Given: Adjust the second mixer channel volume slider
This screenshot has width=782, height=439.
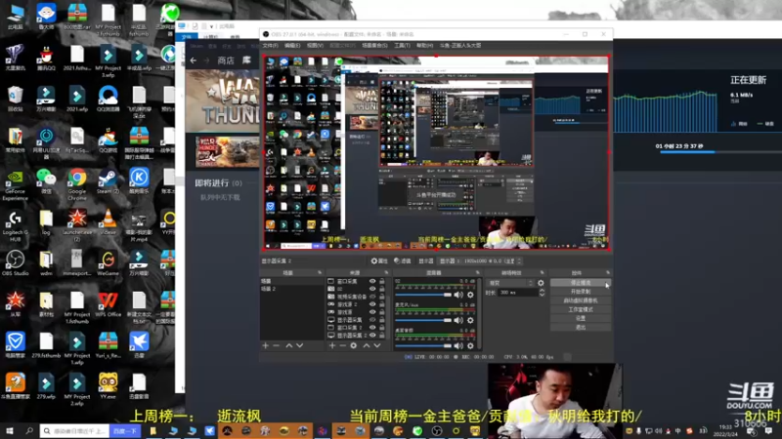Looking at the screenshot, I should coord(423,320).
